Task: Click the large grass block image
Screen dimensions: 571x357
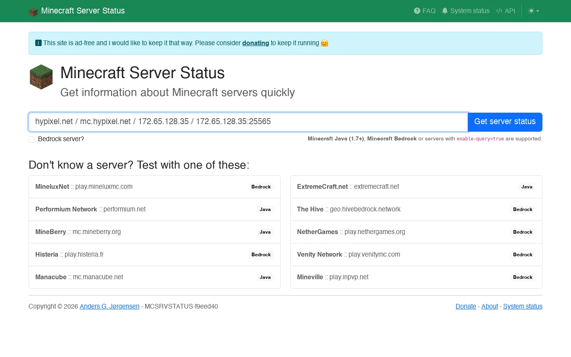Action: 41,77
